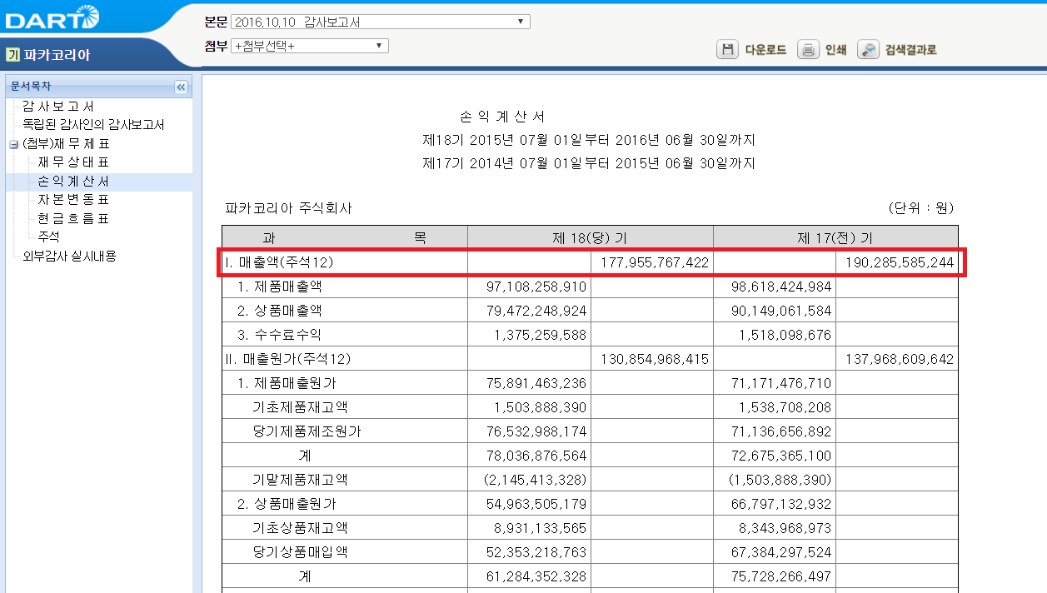Select 독립된 감사인의 감사보고서 tree item
Image resolution: width=1047 pixels, height=593 pixels.
(x=93, y=125)
